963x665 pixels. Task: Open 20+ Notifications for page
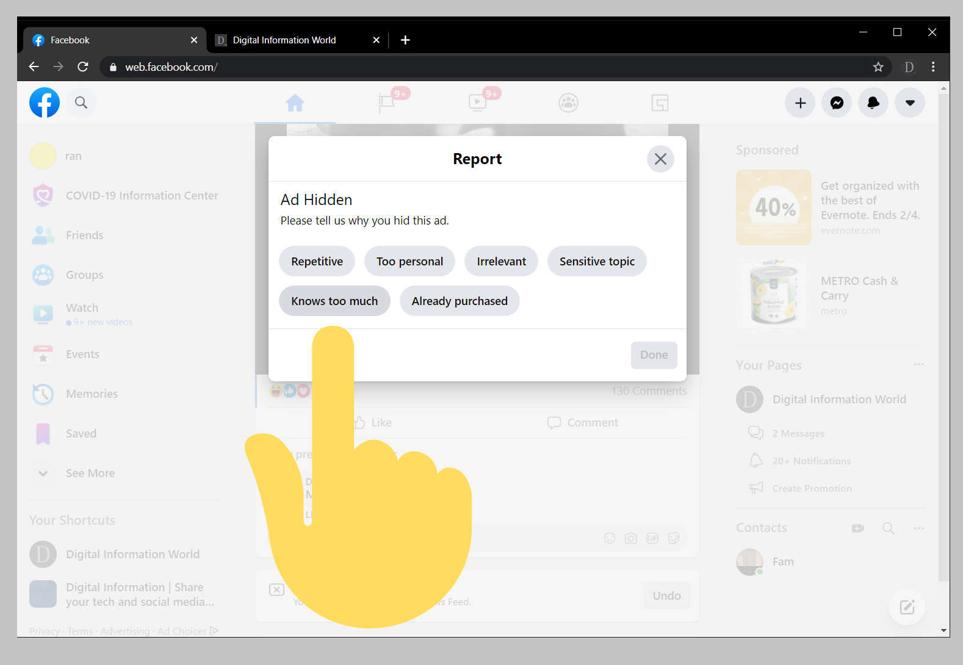(800, 461)
